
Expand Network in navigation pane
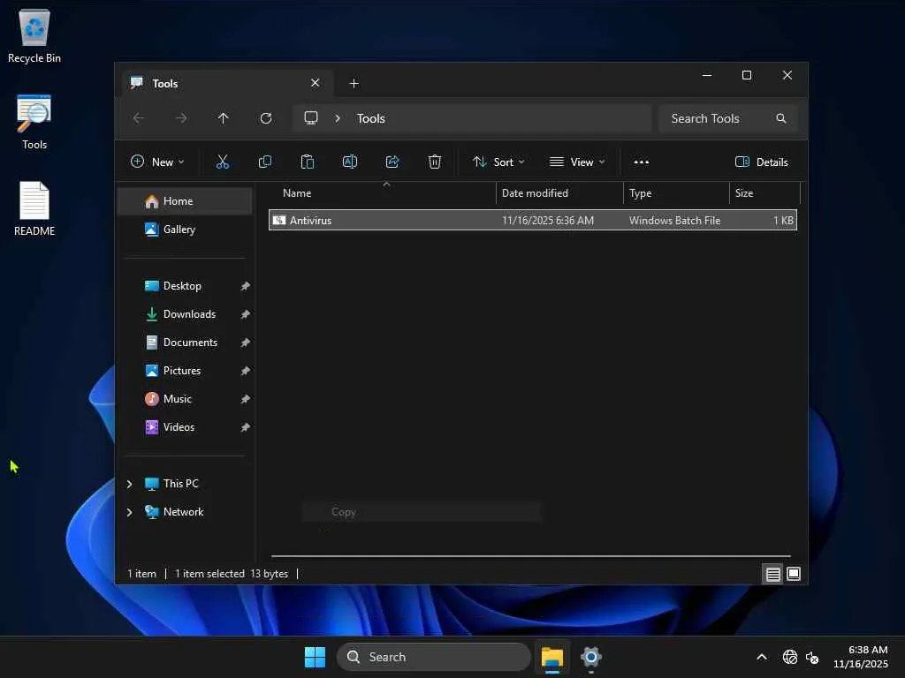tap(129, 512)
